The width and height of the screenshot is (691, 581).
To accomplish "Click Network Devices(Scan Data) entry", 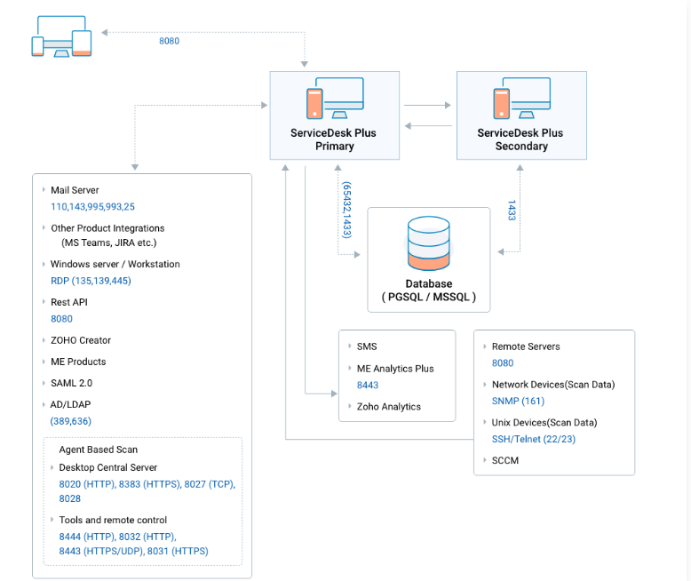I will point(553,385).
